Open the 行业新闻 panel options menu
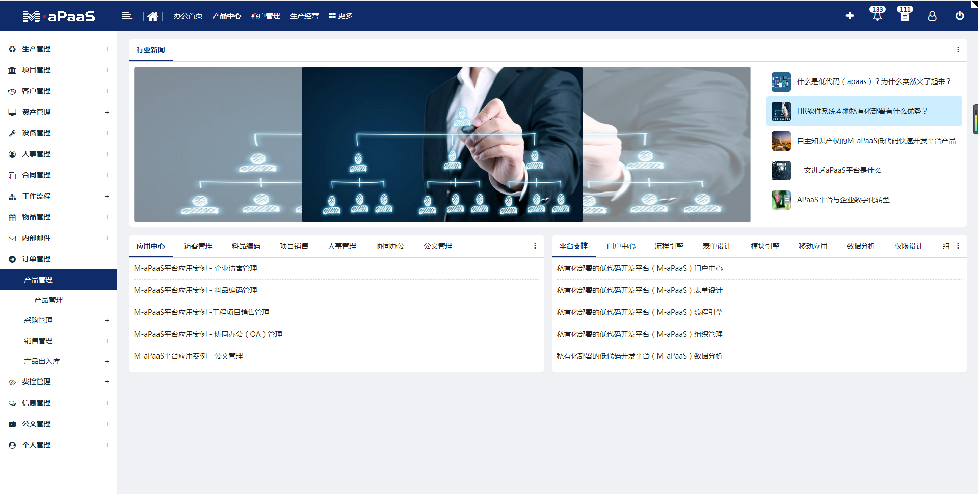This screenshot has height=494, width=978. [x=958, y=50]
